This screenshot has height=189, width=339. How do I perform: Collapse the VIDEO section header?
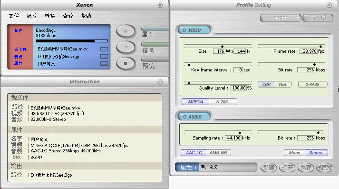coord(194,30)
